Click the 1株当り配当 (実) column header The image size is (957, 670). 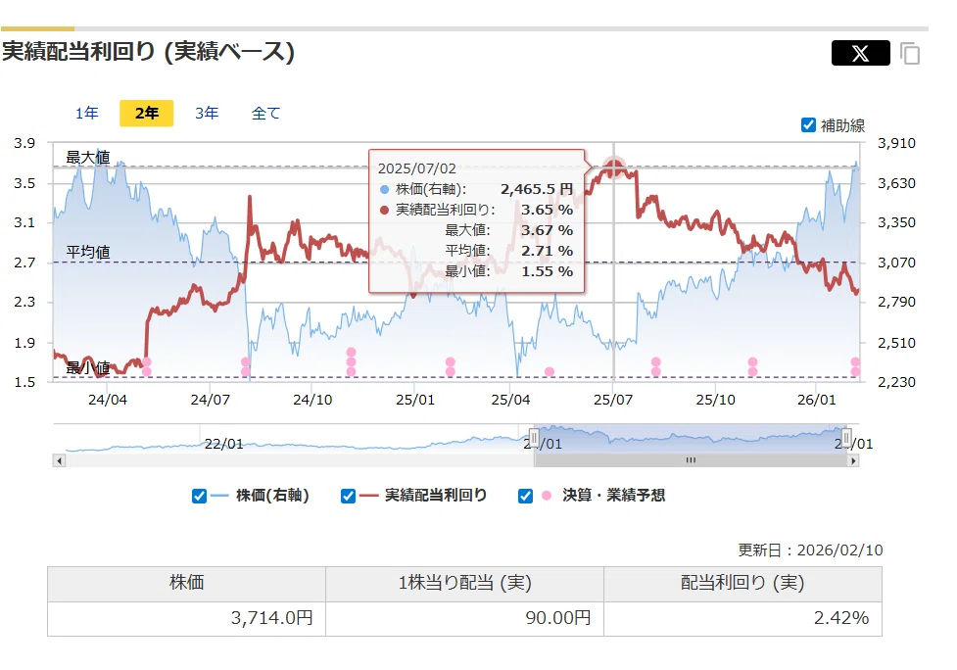(x=465, y=584)
